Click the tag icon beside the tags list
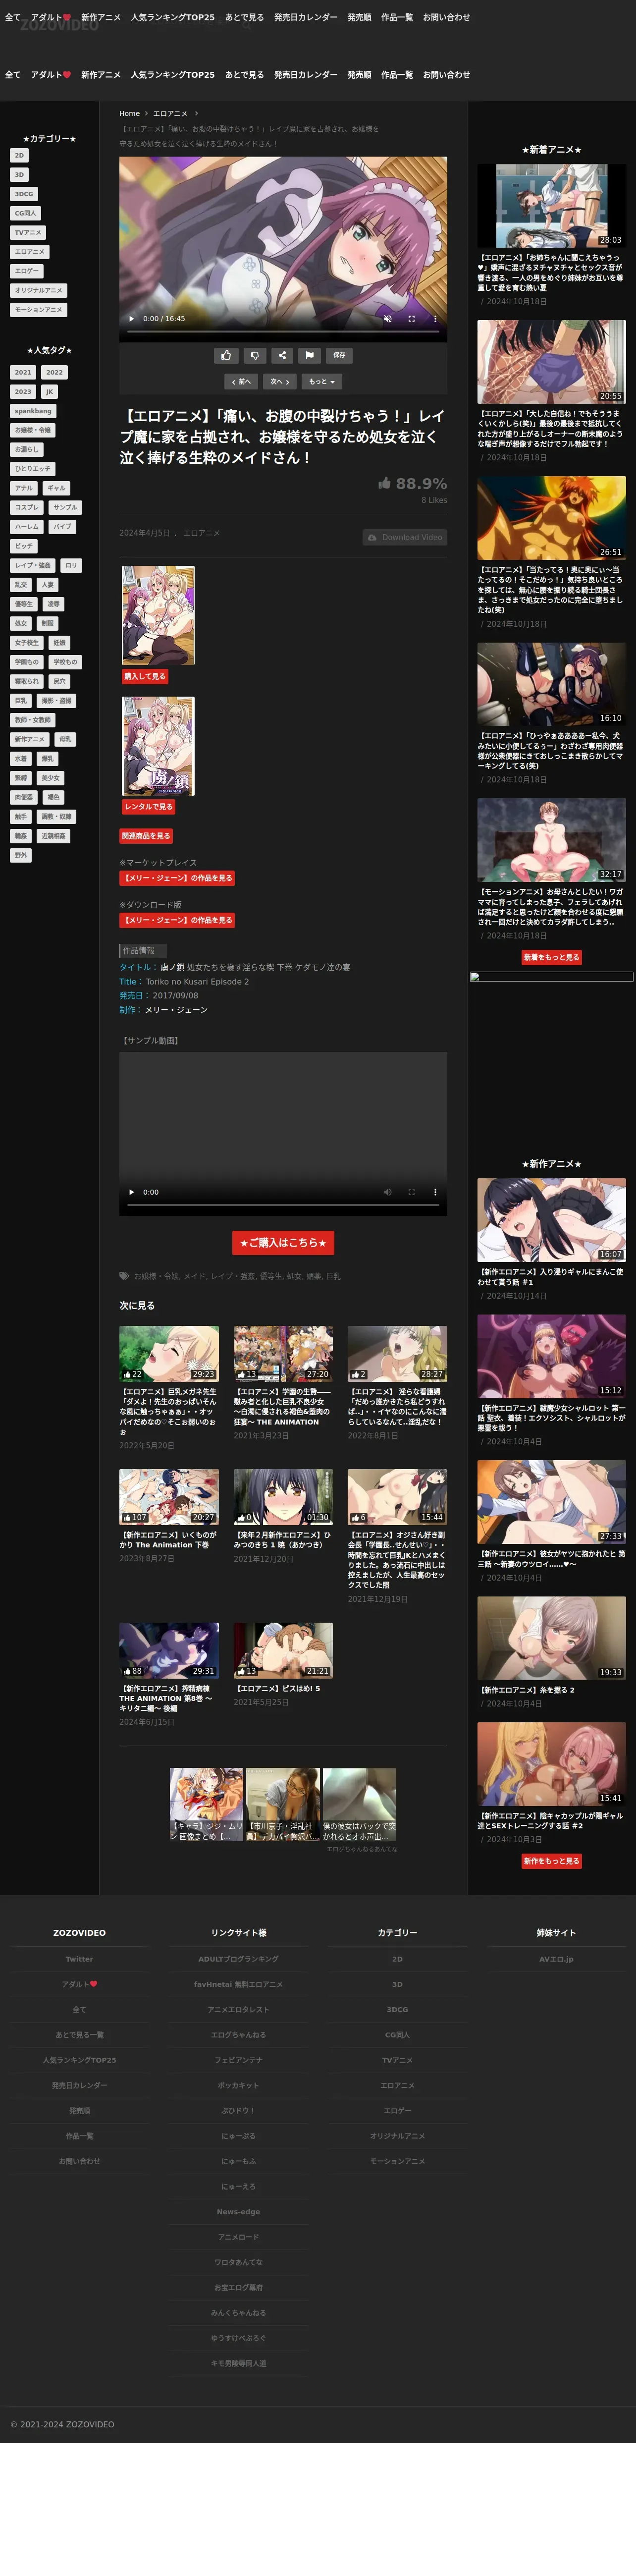 (124, 1276)
